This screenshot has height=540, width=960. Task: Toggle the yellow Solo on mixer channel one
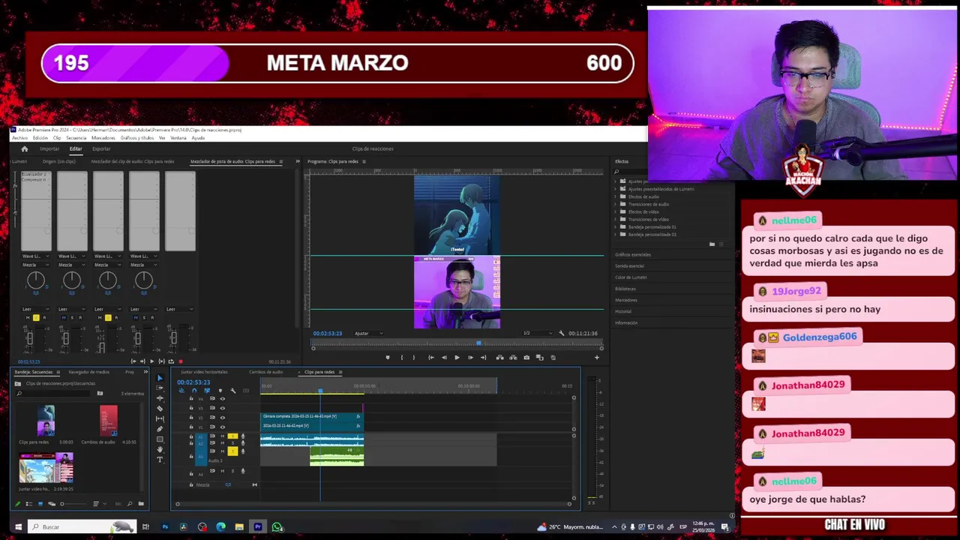pos(36,318)
